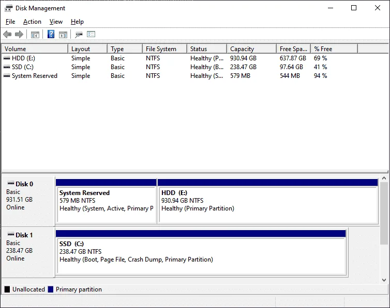Click the 69 % free cell
Image resolution: width=390 pixels, height=308 pixels.
(320, 58)
